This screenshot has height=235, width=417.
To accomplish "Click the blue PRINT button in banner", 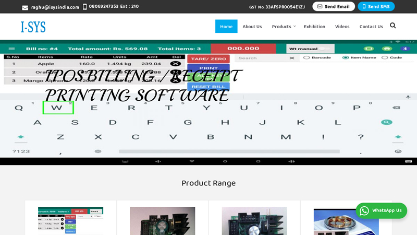I will click(208, 68).
